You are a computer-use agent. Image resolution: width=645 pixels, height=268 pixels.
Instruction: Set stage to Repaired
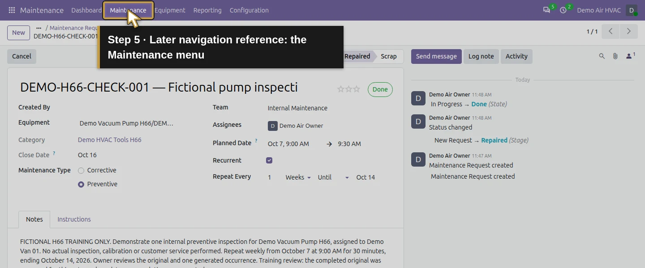tap(357, 56)
